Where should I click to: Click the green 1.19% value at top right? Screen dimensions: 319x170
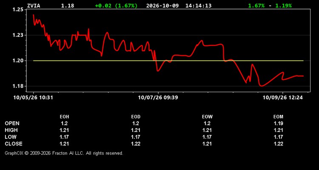(283, 6)
